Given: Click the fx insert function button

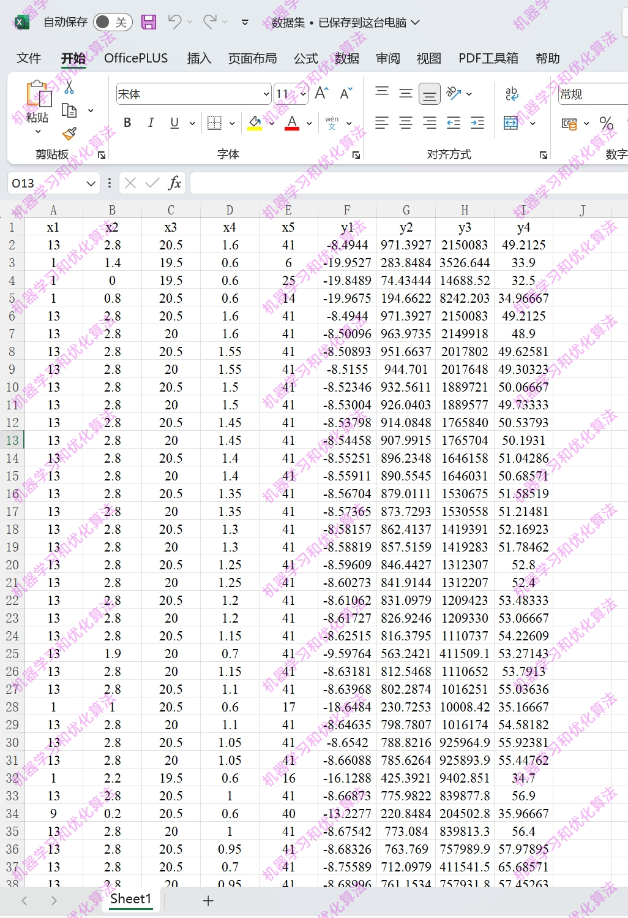Looking at the screenshot, I should [175, 183].
